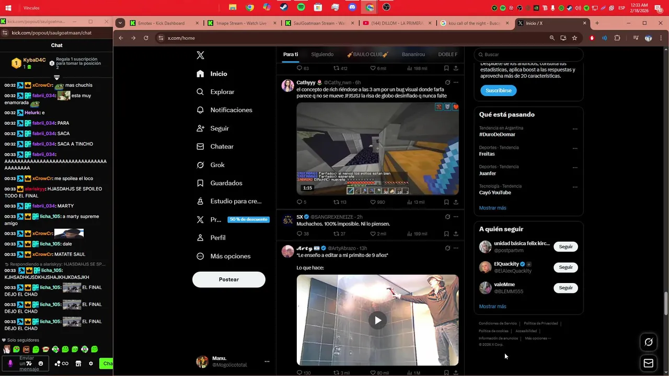Follow valeMme account
The width and height of the screenshot is (669, 376).
(566, 288)
